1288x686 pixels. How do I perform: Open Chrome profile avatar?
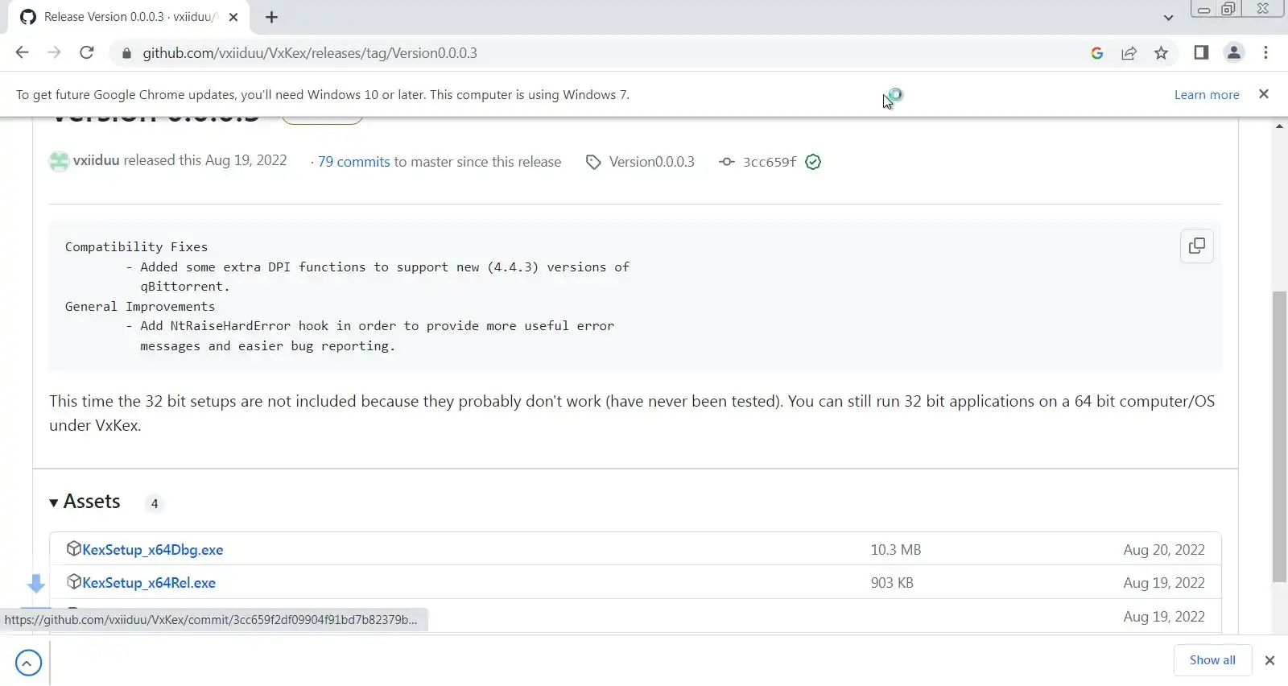(x=1233, y=52)
